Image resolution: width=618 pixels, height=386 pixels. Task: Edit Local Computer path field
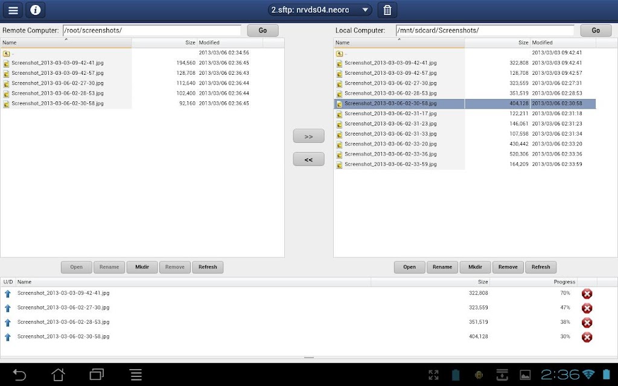[x=485, y=30]
